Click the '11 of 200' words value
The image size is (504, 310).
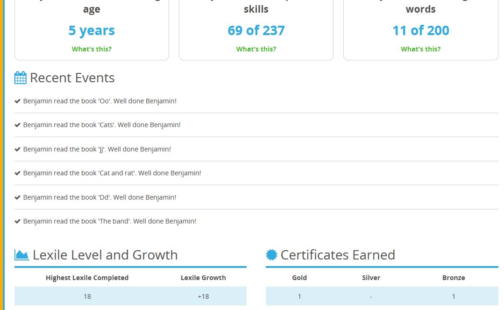click(420, 30)
